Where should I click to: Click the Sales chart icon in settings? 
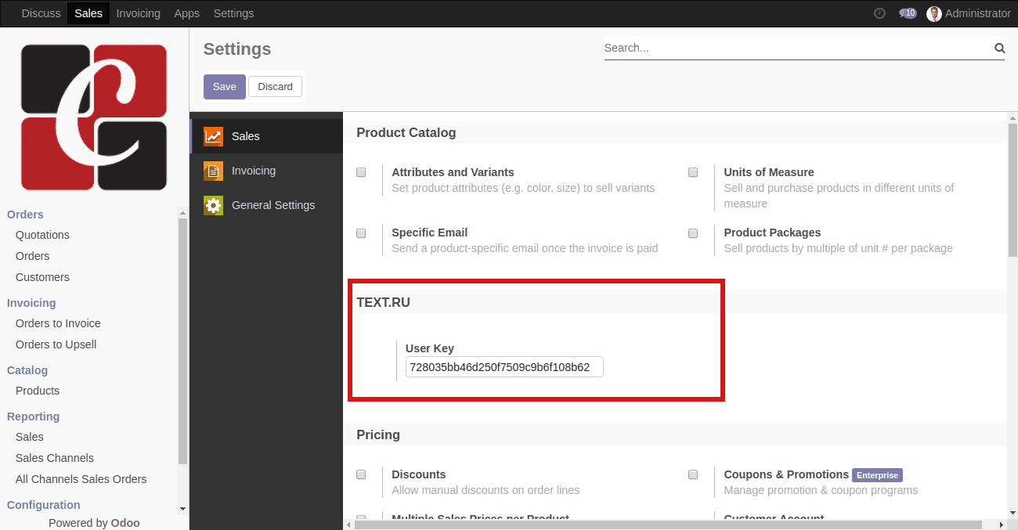[213, 136]
